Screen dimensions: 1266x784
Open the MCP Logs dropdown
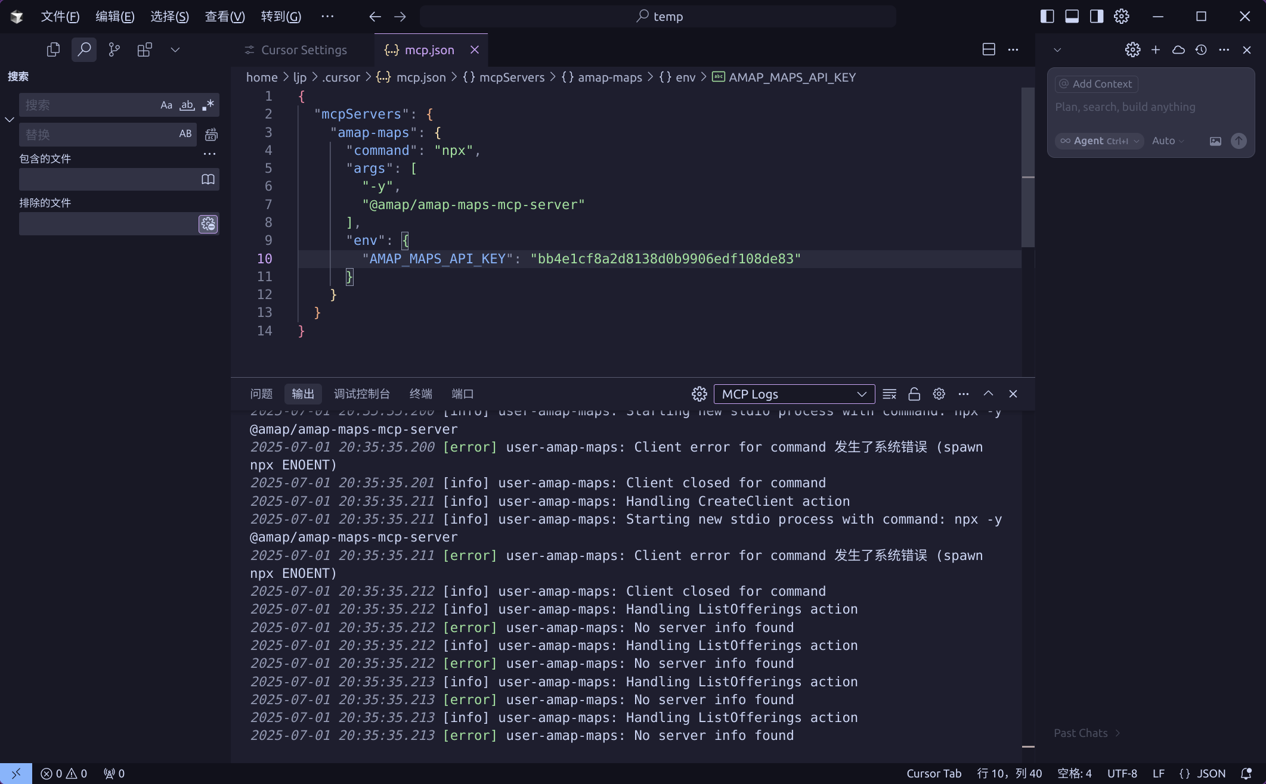pos(794,394)
